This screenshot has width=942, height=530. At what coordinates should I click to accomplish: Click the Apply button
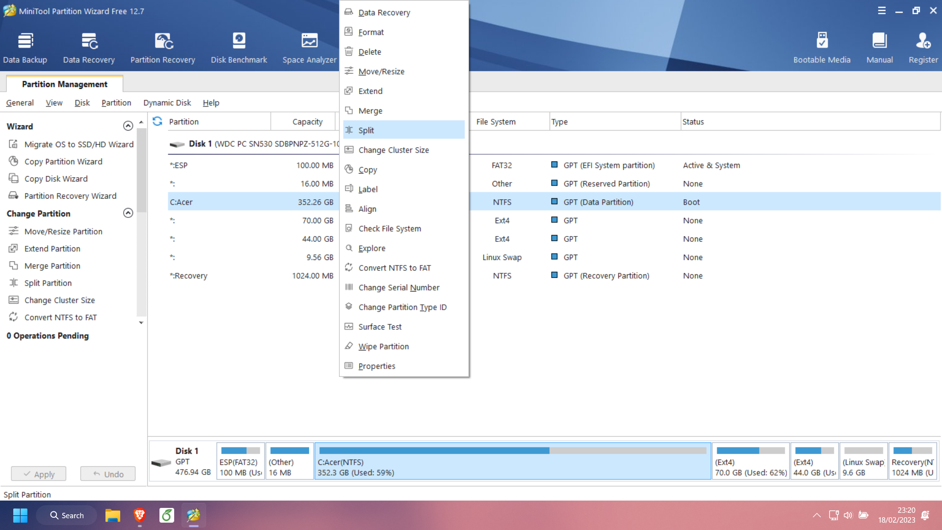coord(39,474)
